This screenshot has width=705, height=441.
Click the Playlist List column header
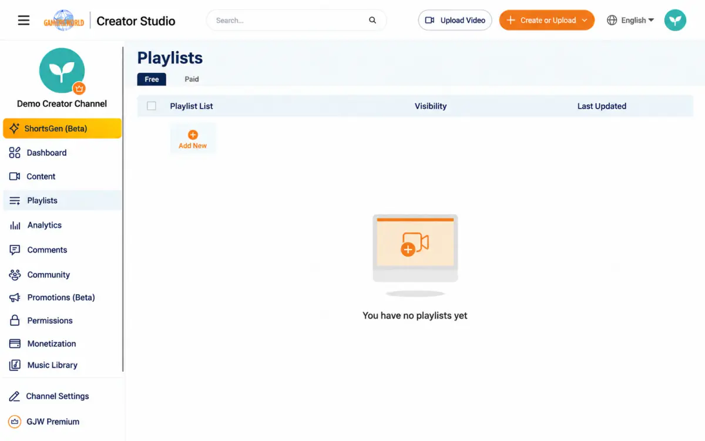click(192, 106)
